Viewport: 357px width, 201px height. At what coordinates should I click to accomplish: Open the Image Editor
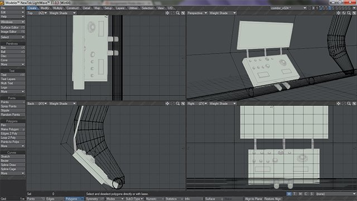click(x=12, y=32)
